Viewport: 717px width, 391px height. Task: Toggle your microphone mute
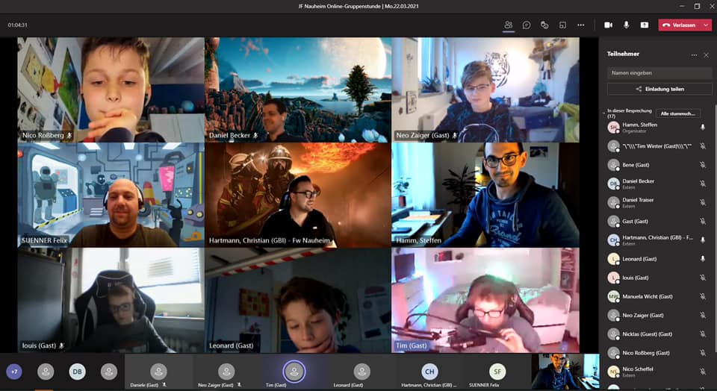point(626,25)
